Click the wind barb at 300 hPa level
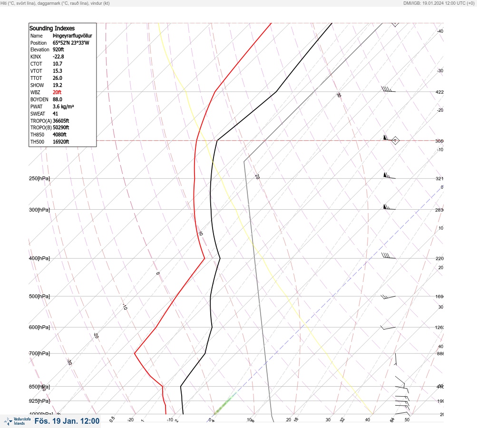This screenshot has width=477, height=428. click(389, 207)
